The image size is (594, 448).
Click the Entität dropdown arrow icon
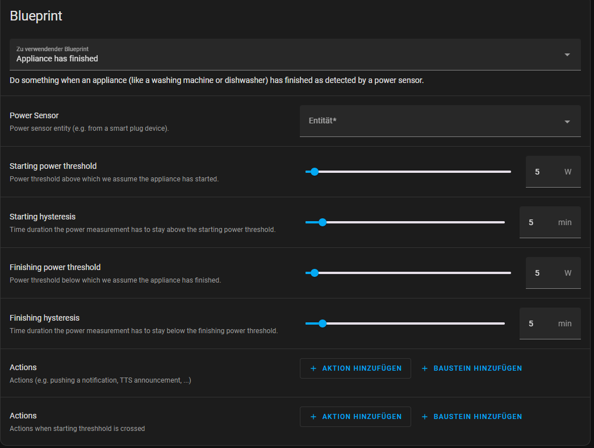pyautogui.click(x=567, y=122)
